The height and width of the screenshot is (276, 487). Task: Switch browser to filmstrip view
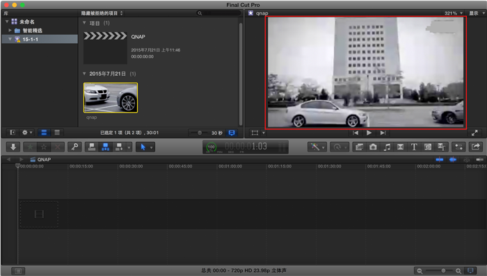point(44,133)
